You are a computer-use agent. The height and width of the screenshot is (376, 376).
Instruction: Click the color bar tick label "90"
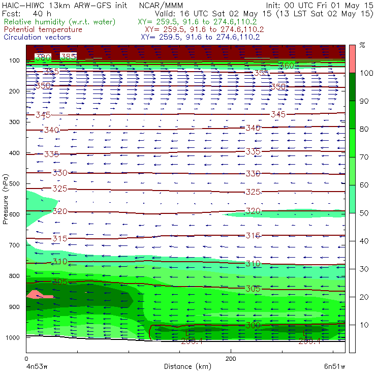[x=364, y=101]
